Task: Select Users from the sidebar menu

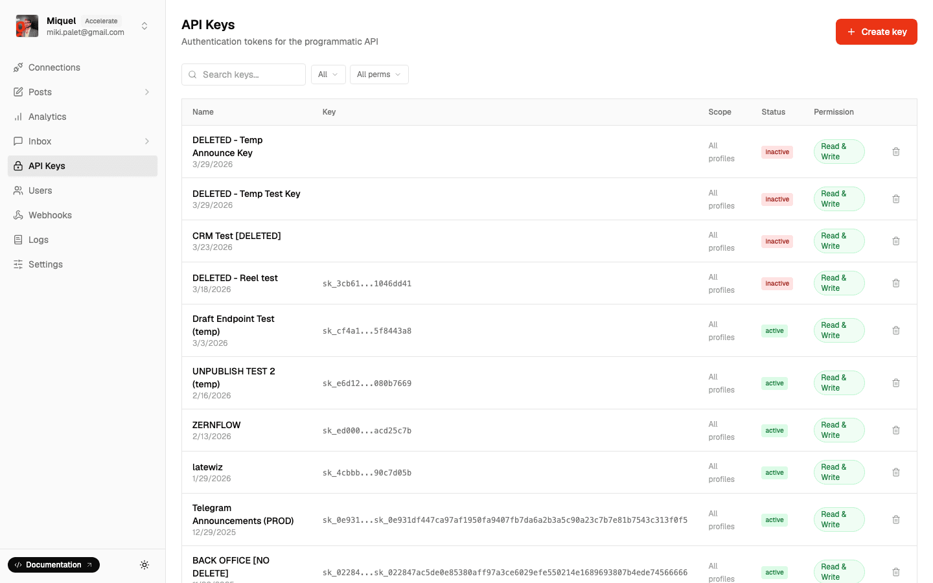Action: coord(41,190)
